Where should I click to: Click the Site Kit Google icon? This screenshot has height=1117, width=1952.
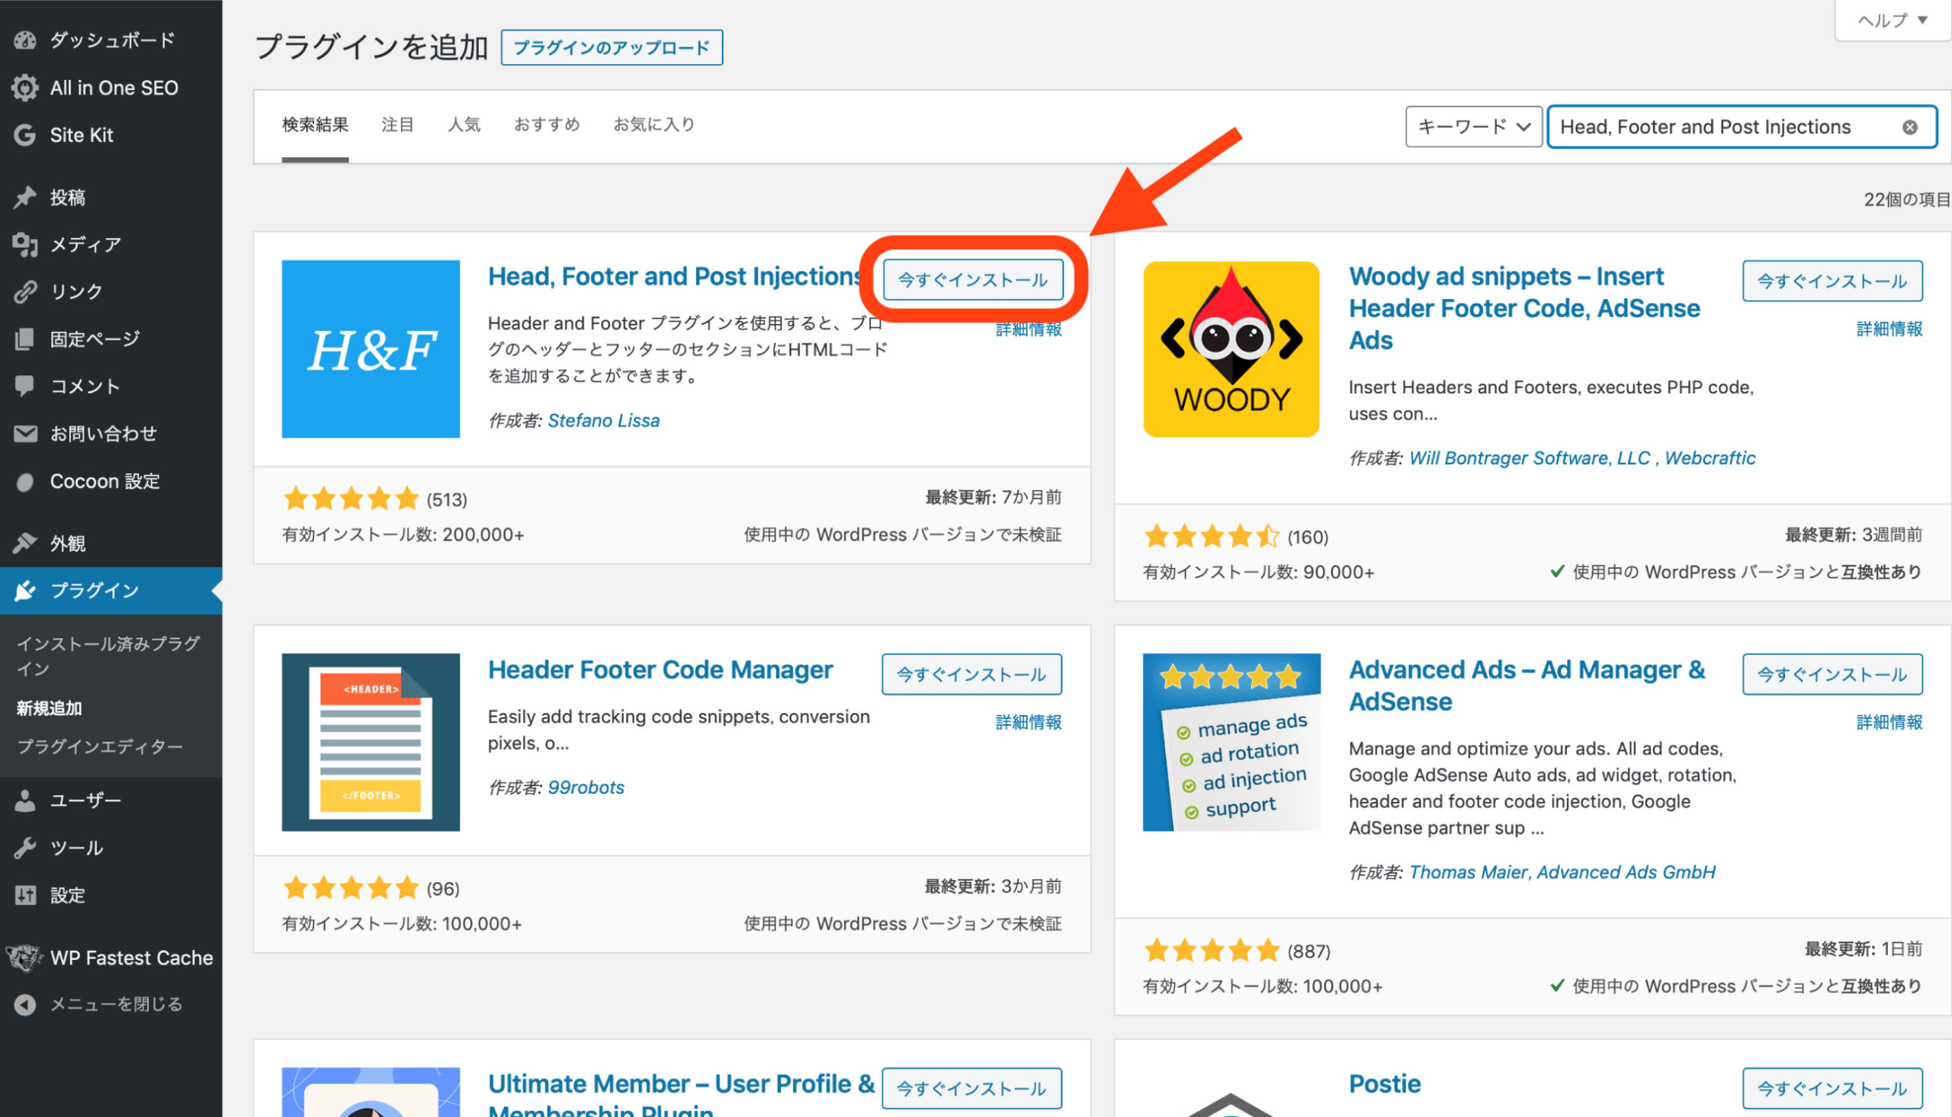[x=24, y=135]
